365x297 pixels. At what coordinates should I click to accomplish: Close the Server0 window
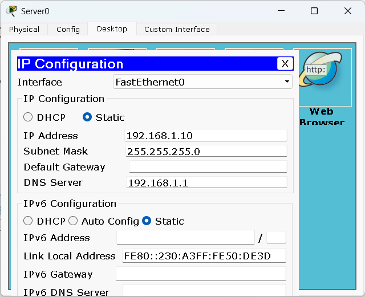point(348,11)
